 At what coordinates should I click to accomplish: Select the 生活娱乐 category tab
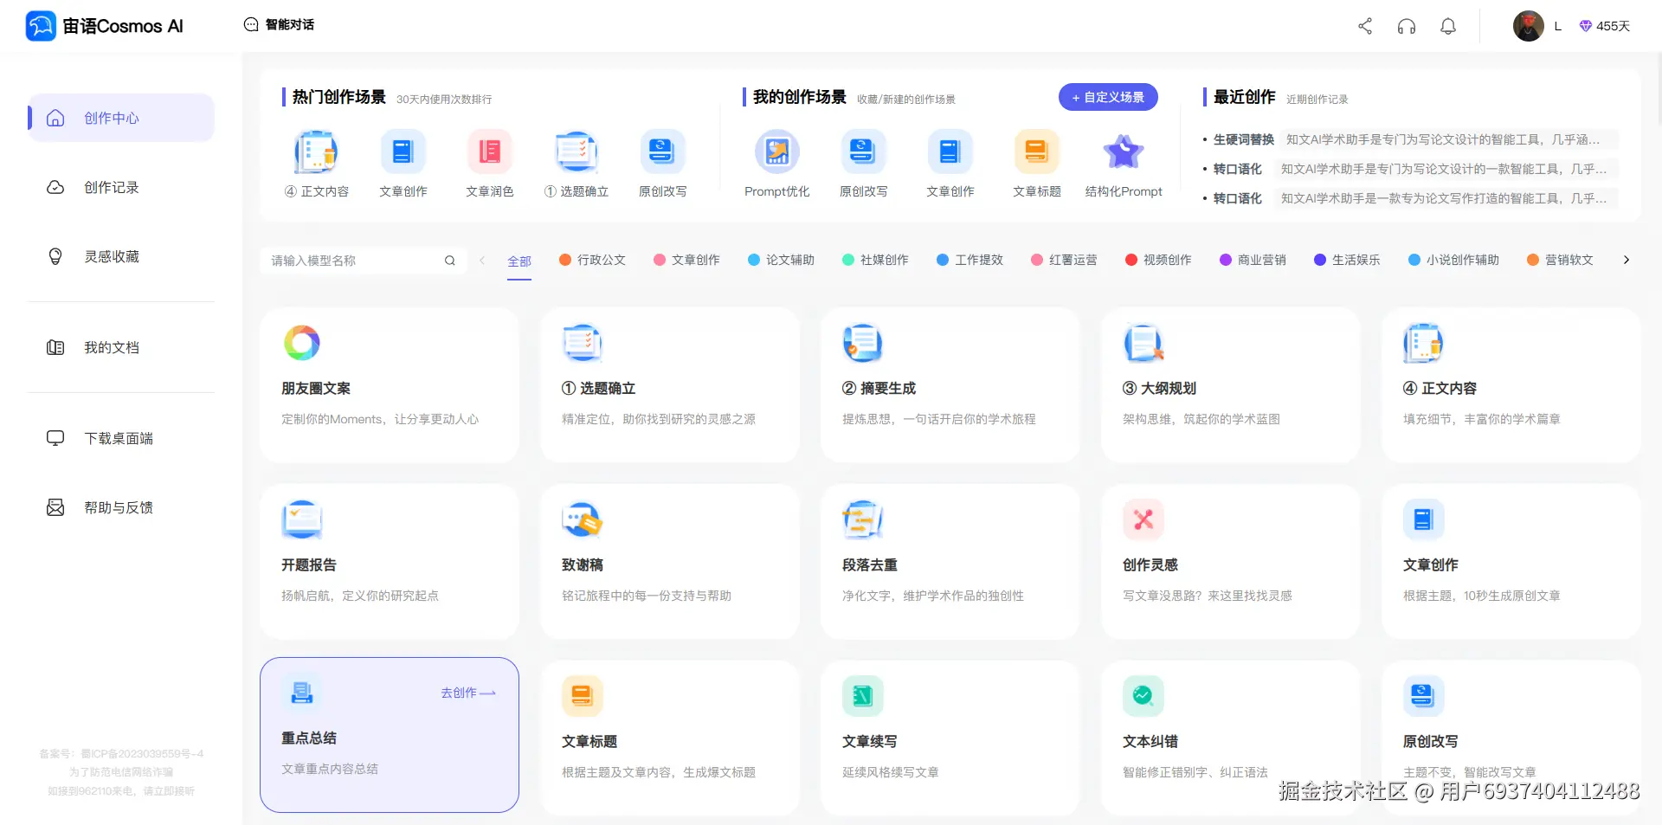click(1348, 260)
